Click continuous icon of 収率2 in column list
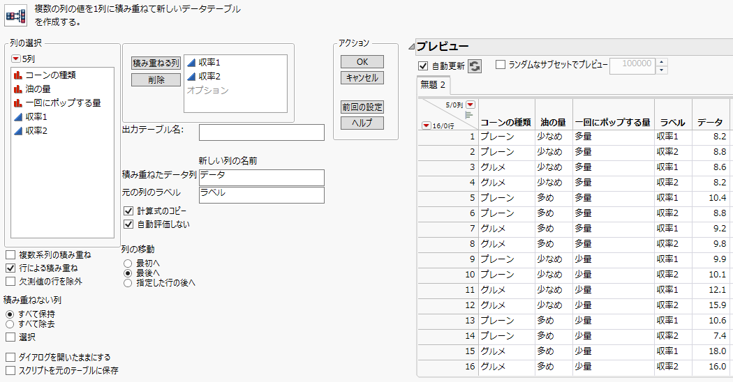733x382 pixels. coord(17,131)
